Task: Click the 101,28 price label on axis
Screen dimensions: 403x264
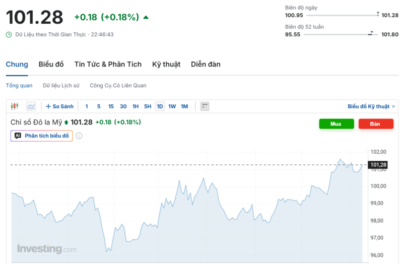Action: pos(378,165)
